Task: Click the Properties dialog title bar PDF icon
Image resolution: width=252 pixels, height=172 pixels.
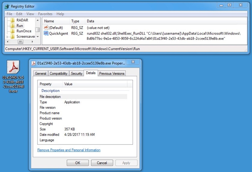Action: (x=33, y=63)
